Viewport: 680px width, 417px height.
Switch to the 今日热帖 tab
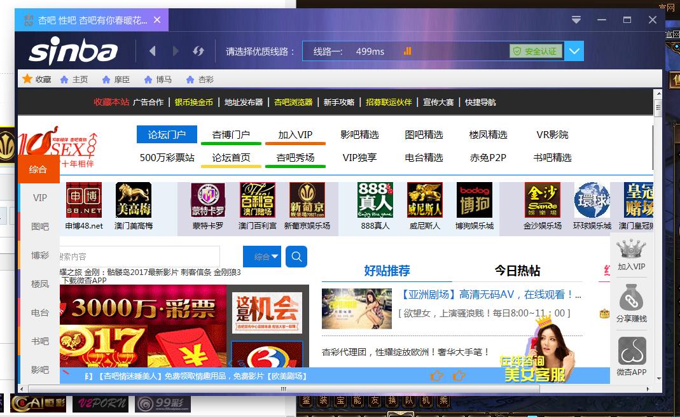click(517, 271)
